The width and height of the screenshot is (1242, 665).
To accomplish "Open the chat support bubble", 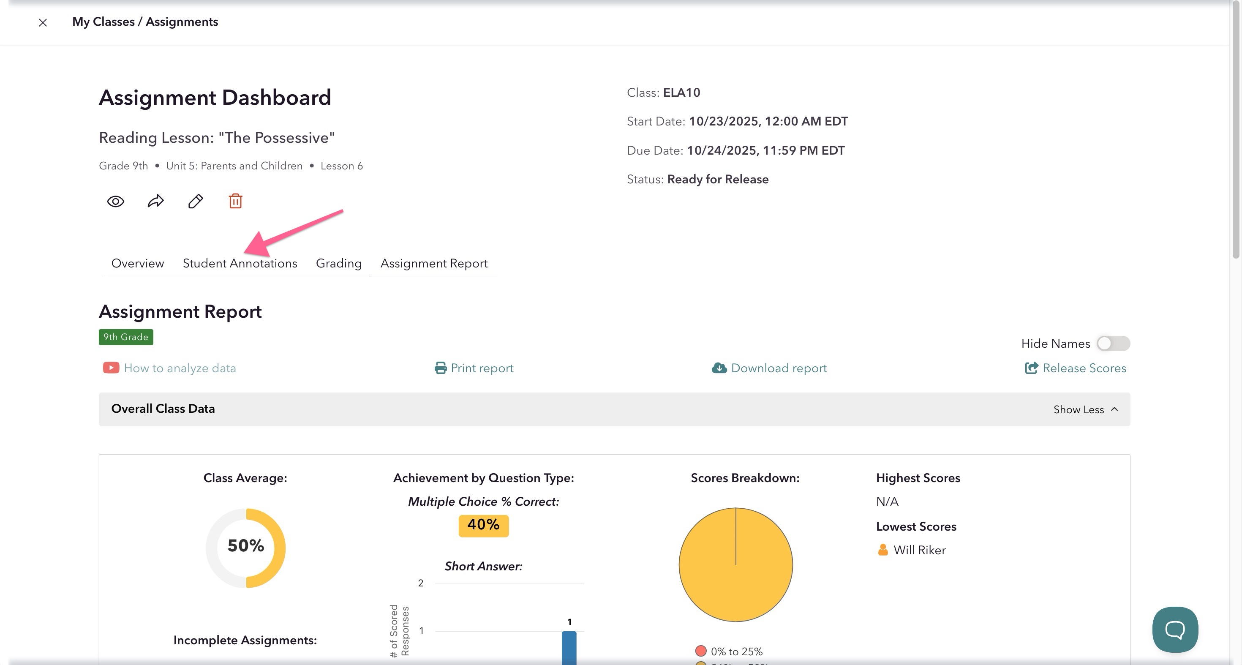I will 1174,629.
